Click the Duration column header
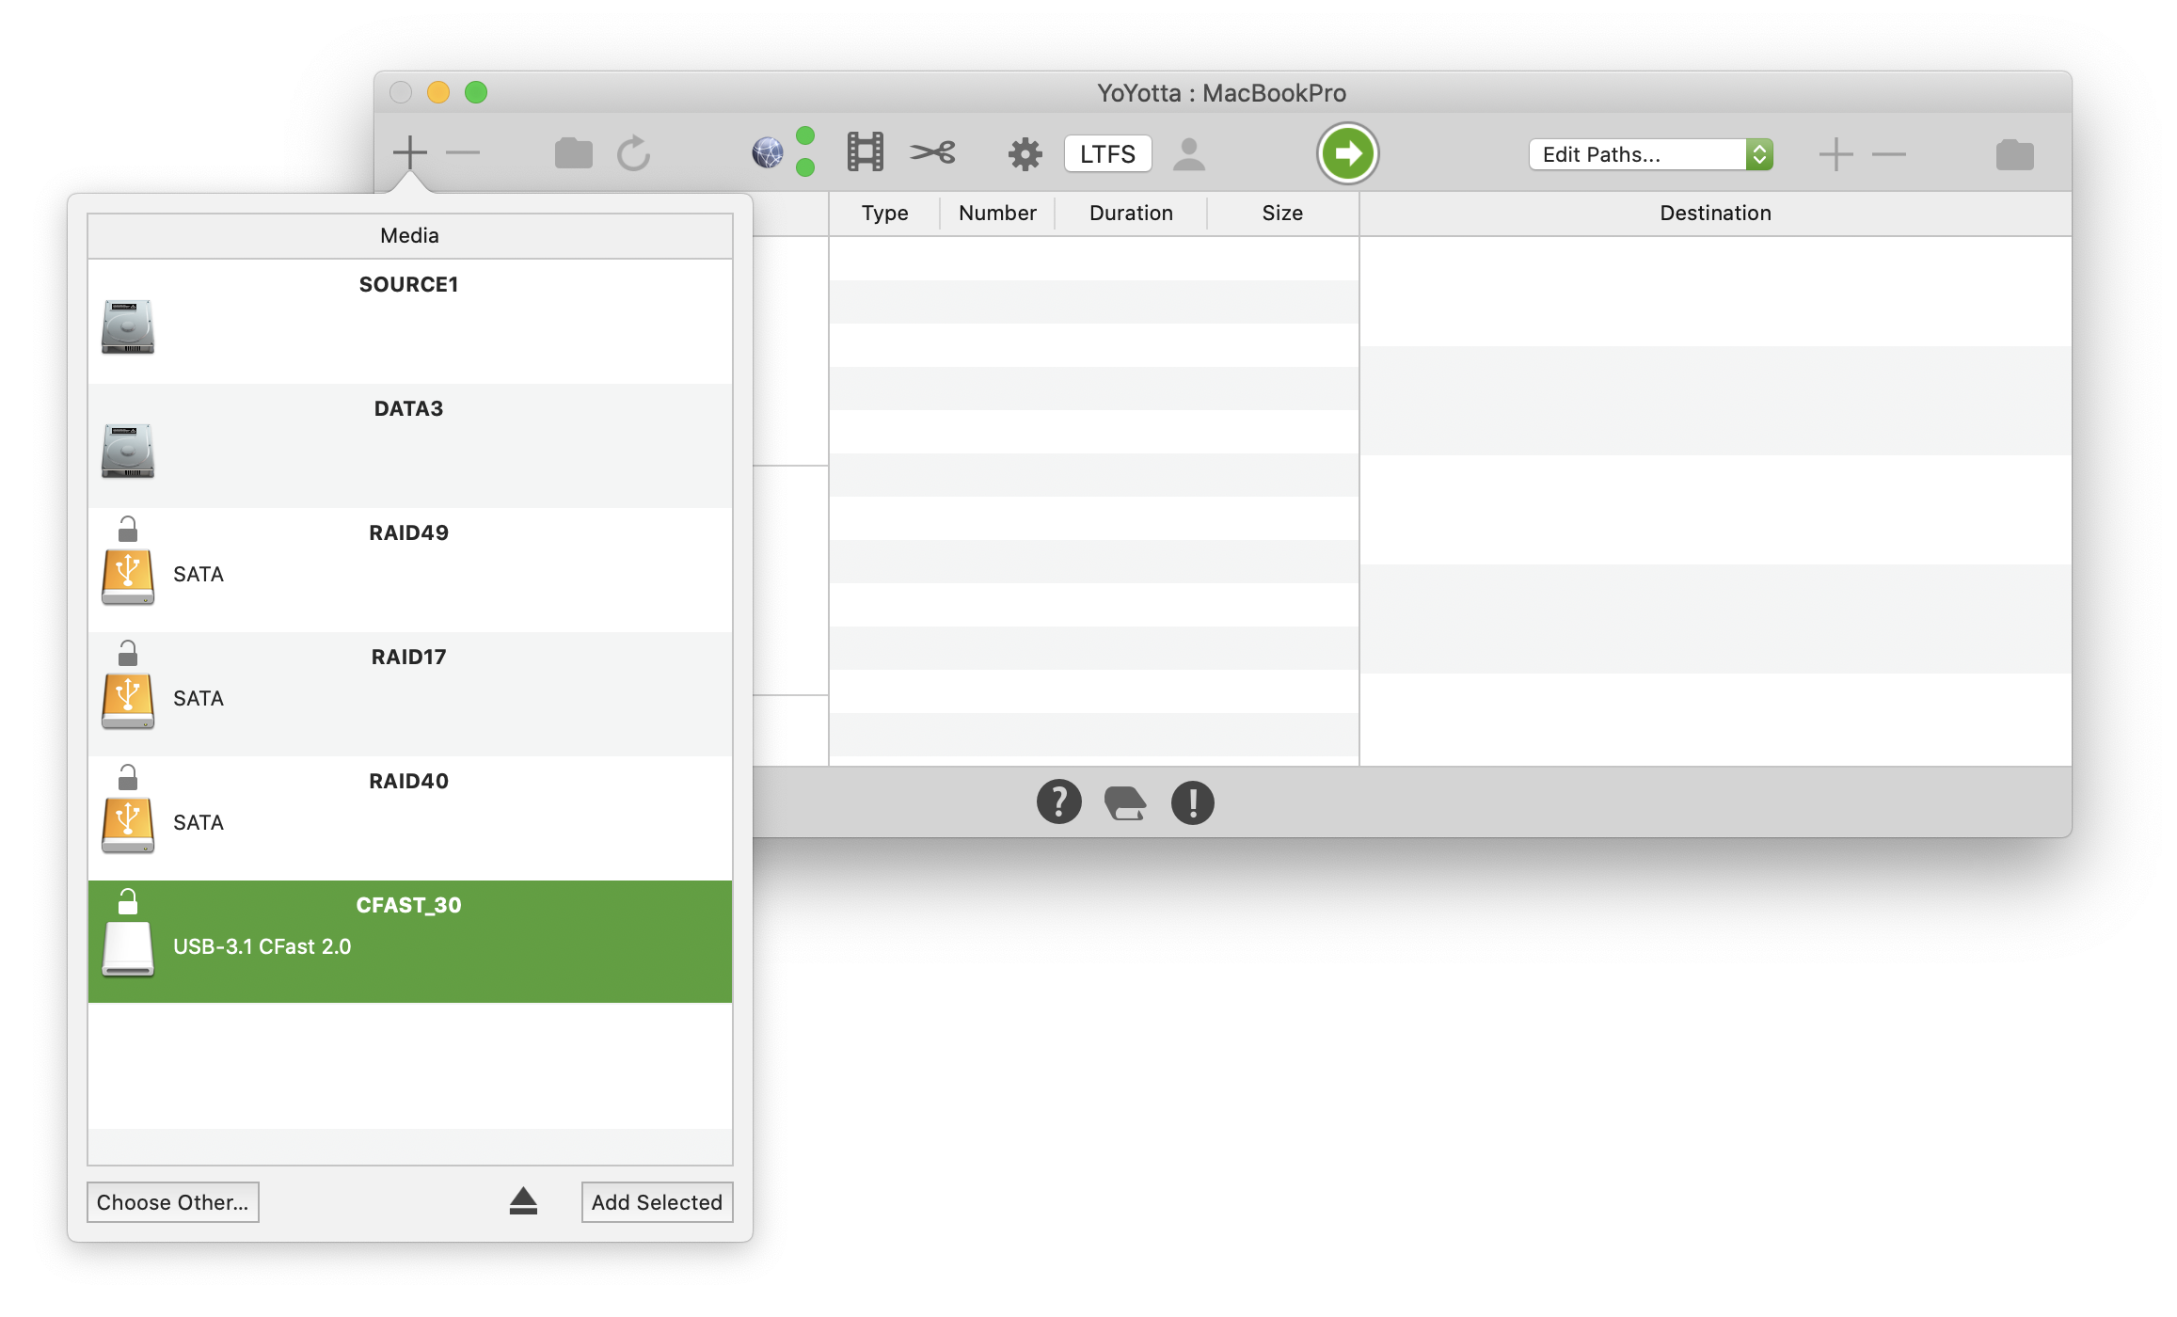This screenshot has width=2177, height=1317. [x=1131, y=214]
